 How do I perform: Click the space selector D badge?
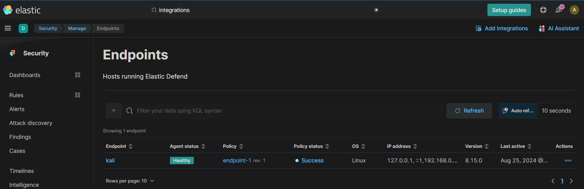(x=23, y=28)
